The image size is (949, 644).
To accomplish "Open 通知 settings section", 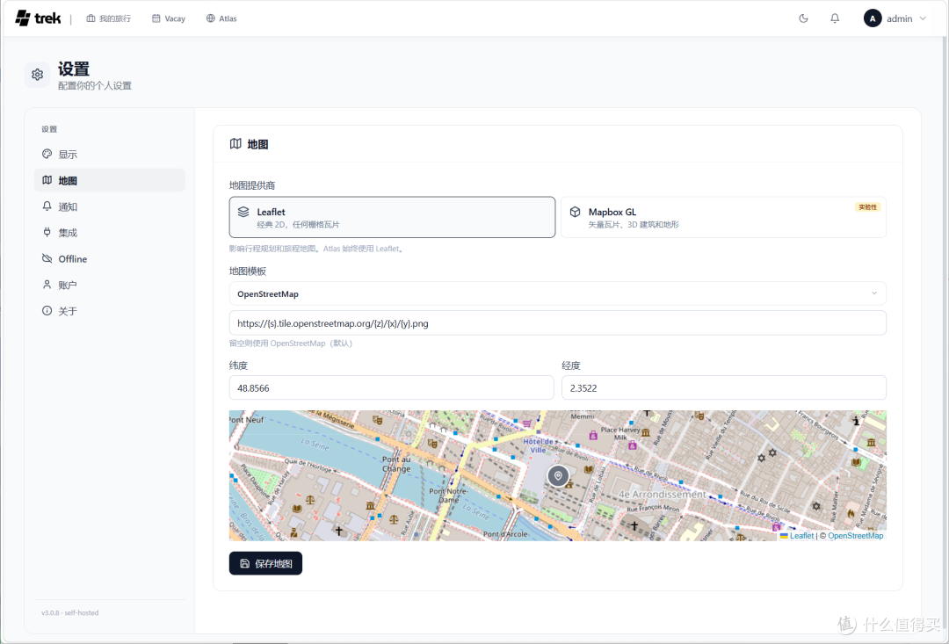I will [x=110, y=206].
